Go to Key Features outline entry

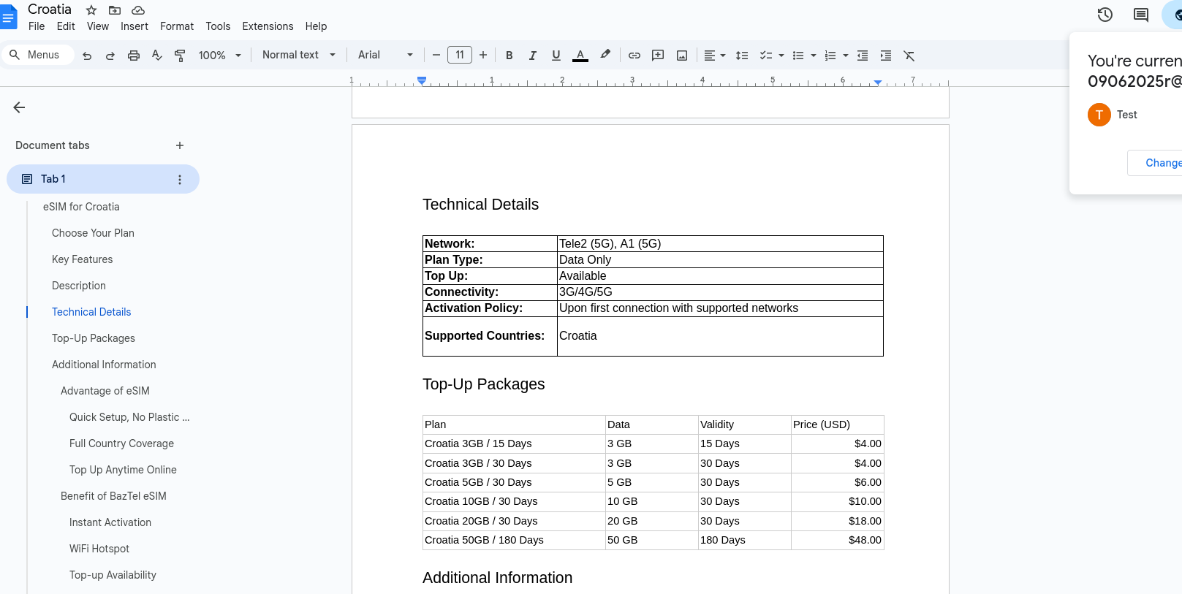[82, 259]
